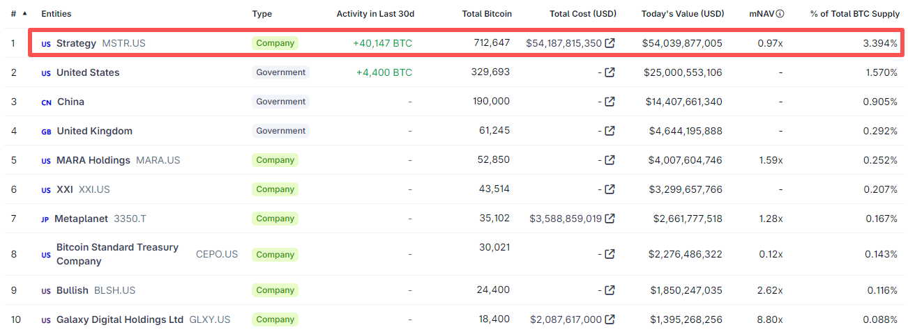The width and height of the screenshot is (908, 332).
Task: Click the 2.62x mNAV value
Action: (770, 290)
